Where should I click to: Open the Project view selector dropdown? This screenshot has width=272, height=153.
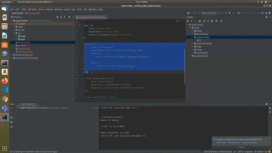pos(17,17)
